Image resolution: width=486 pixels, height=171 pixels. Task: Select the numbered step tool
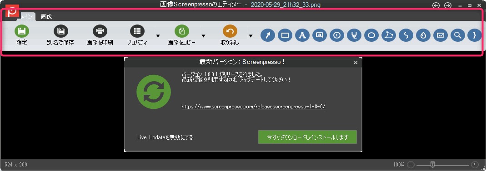(x=337, y=35)
